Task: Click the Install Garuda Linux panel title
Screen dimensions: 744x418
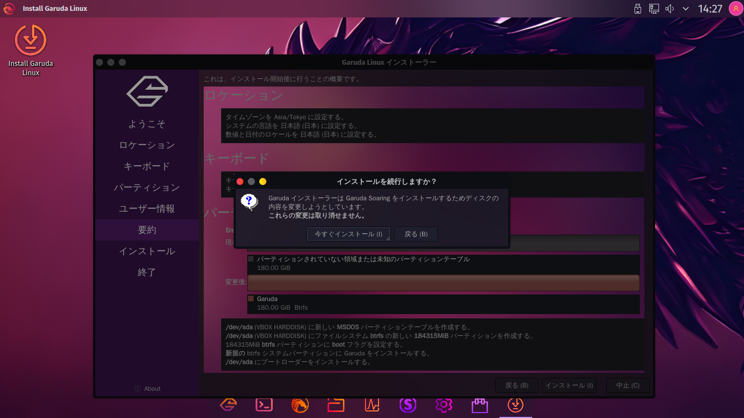Action: [x=55, y=9]
